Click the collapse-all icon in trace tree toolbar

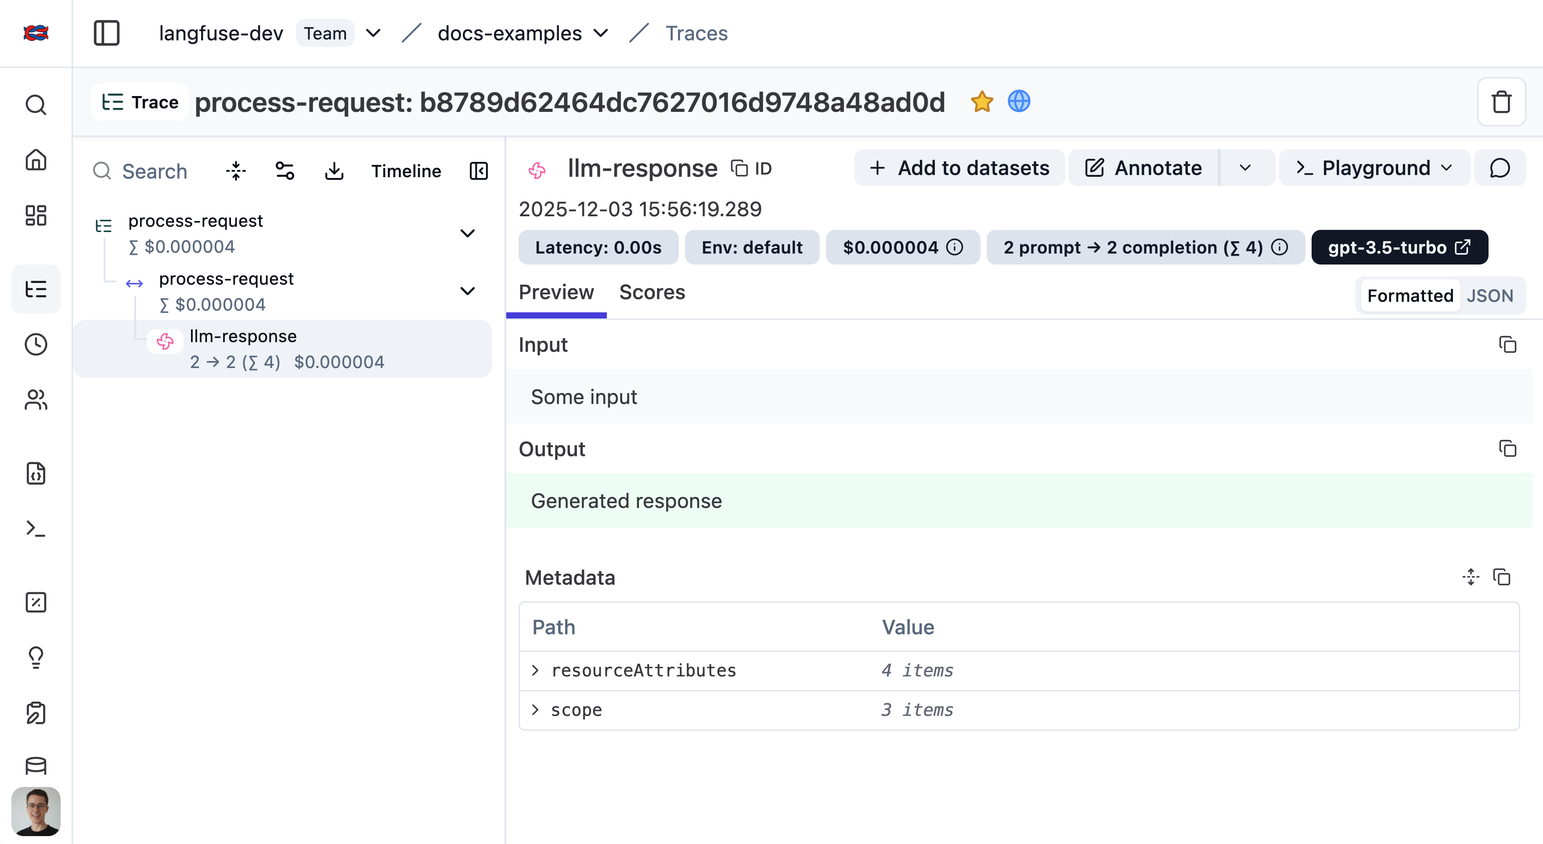pyautogui.click(x=235, y=171)
